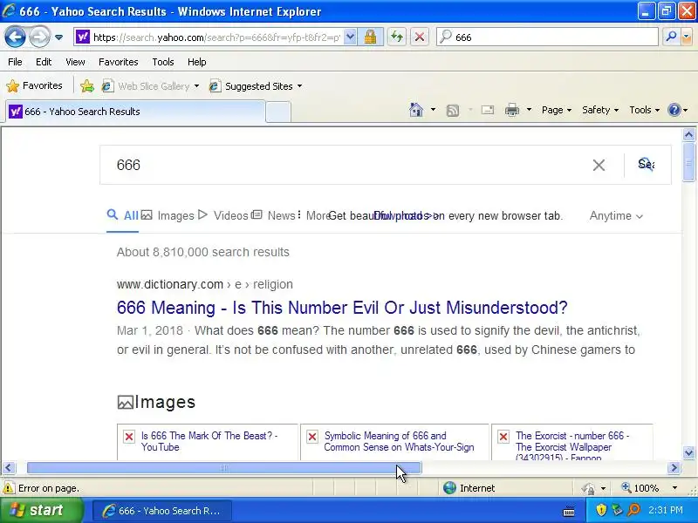Click the Refresh page button
698x523 pixels.
[x=397, y=37]
